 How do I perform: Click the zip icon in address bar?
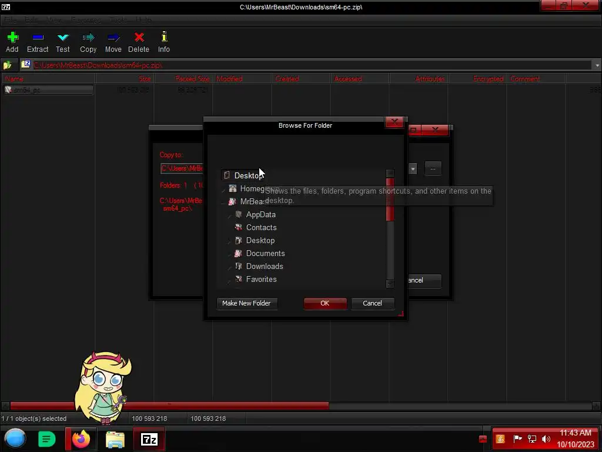(26, 64)
